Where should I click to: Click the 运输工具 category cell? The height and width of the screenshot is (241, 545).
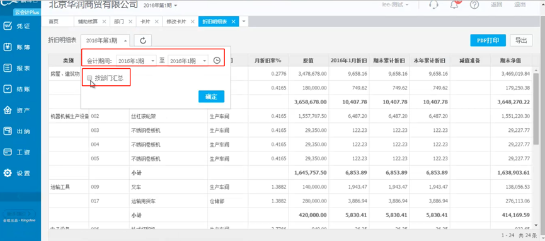69,187
